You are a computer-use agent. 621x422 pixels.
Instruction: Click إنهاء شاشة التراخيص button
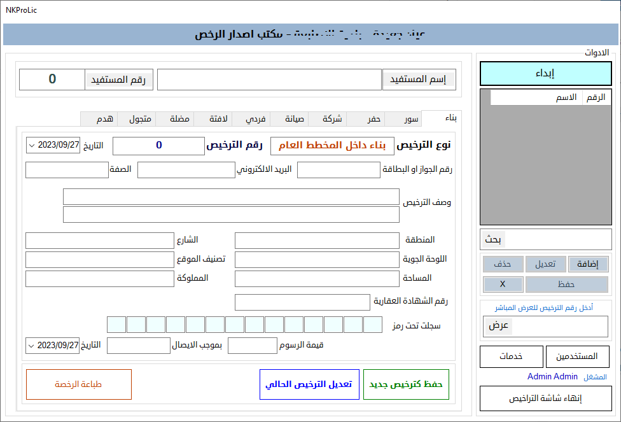tap(546, 398)
